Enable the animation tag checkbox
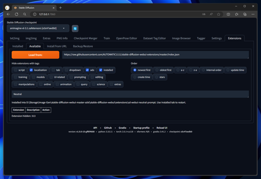 coord(57,84)
